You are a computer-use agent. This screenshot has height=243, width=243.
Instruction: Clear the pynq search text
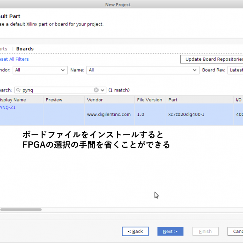[96, 90]
